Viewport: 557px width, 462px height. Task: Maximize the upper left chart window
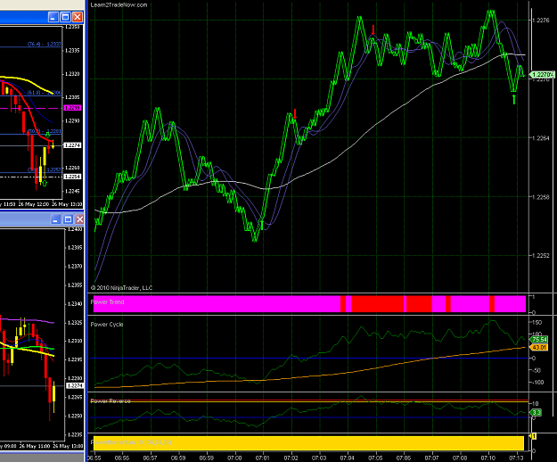coord(65,17)
